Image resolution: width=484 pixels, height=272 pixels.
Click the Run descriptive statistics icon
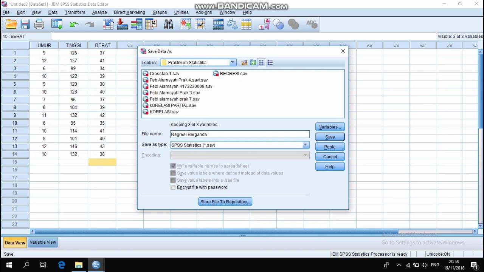tap(151, 25)
